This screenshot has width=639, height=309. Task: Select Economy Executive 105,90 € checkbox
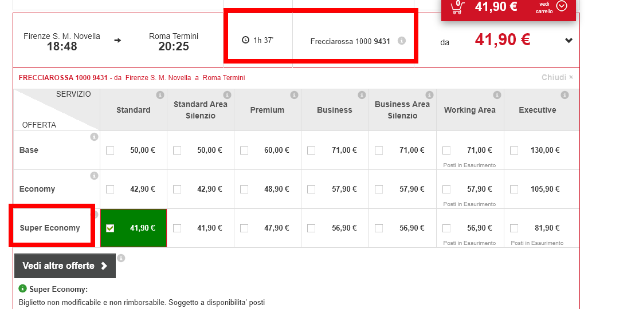(x=514, y=189)
